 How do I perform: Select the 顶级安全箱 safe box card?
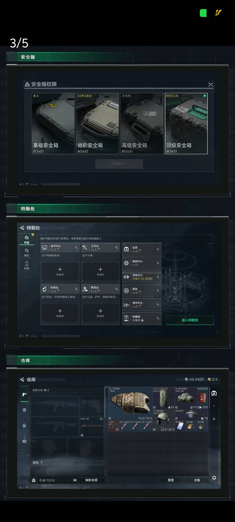186,123
